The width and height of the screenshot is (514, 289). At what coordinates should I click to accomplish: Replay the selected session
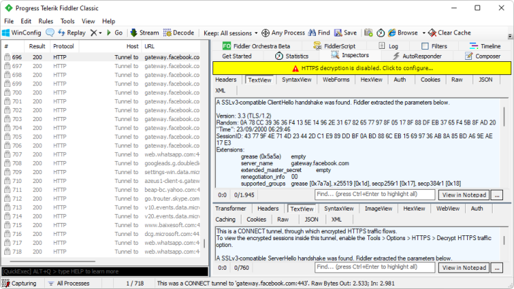click(x=72, y=33)
